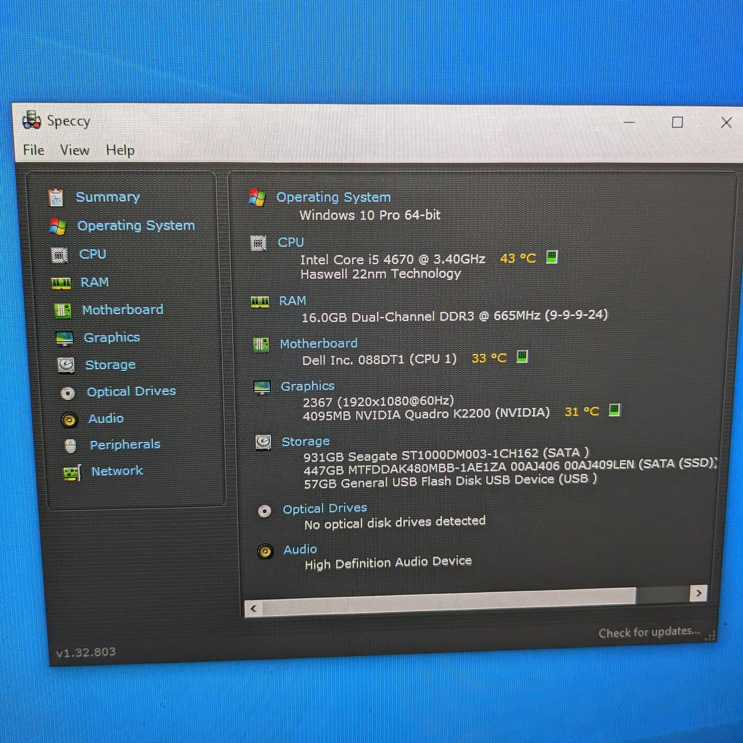Click the motherboard temperature indicator at 33 °C
Image resolution: width=743 pixels, height=743 pixels.
(522, 357)
